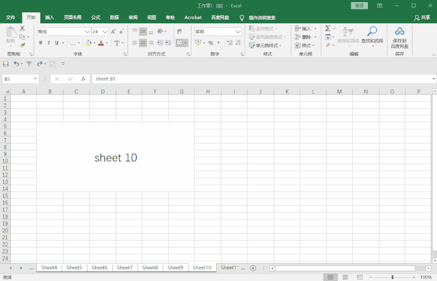Click the borders icon in font group
Screen dimensions: 437x281
pos(72,43)
